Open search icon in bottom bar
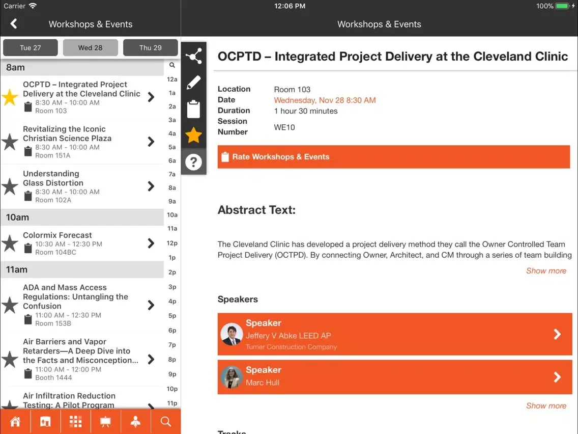Image resolution: width=578 pixels, height=434 pixels. tap(166, 421)
